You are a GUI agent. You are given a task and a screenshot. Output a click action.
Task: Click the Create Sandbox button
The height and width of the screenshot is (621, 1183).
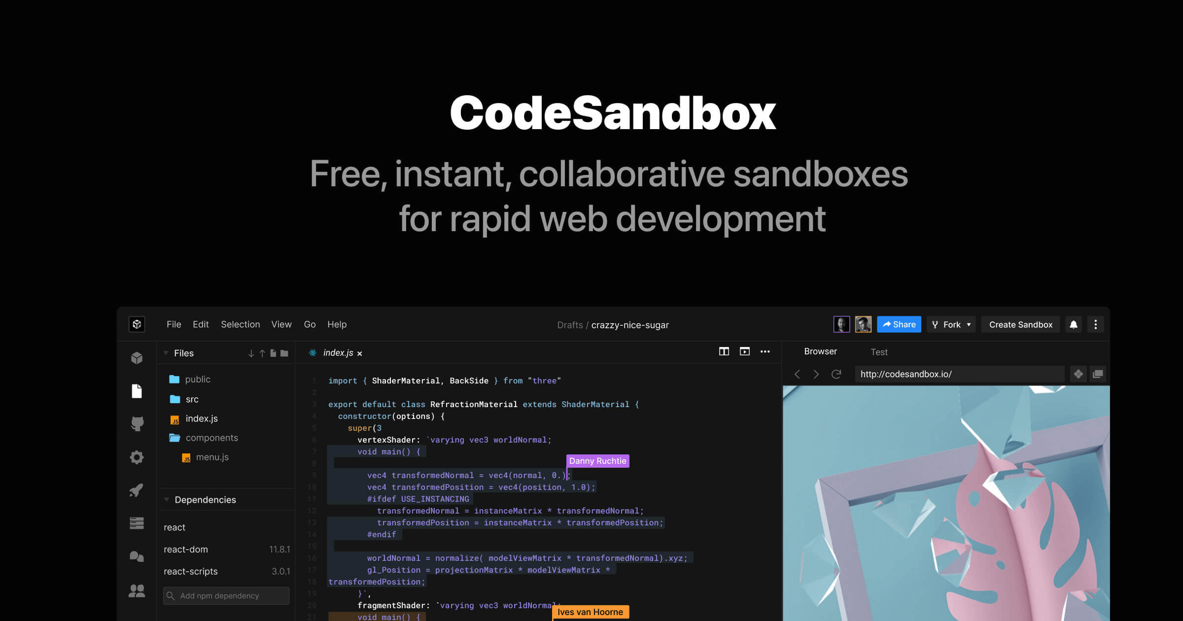(x=1019, y=324)
